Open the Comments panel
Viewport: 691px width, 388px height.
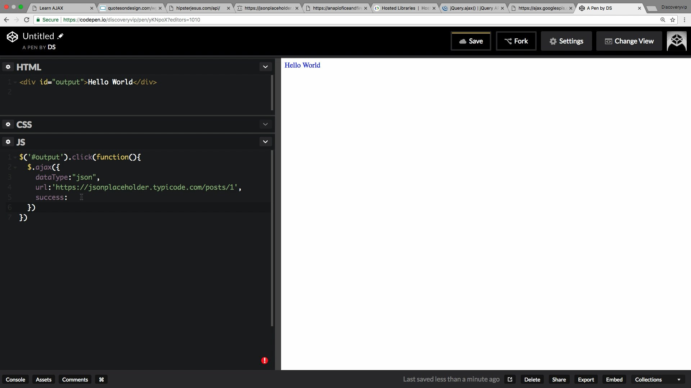75,379
